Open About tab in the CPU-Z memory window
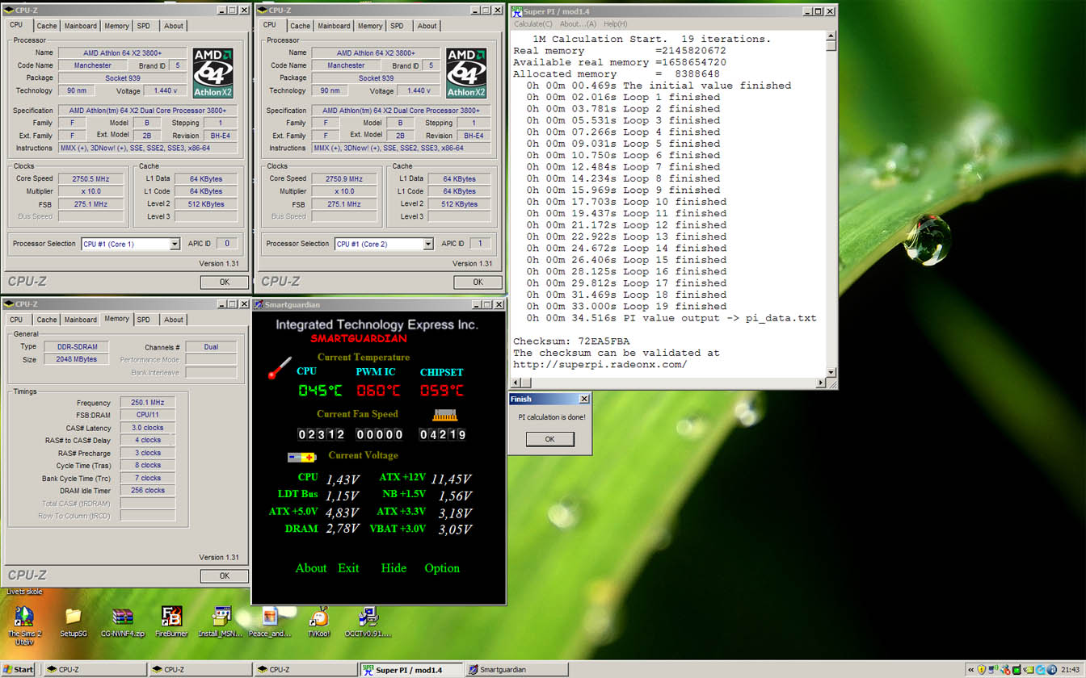 174,320
